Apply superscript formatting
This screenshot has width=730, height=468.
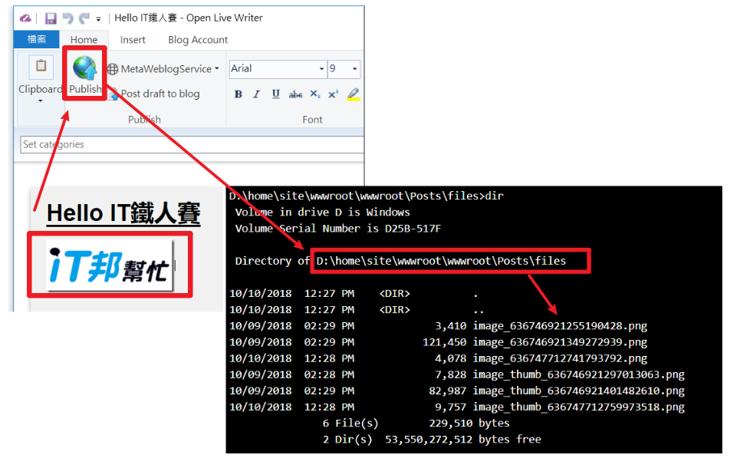[334, 94]
